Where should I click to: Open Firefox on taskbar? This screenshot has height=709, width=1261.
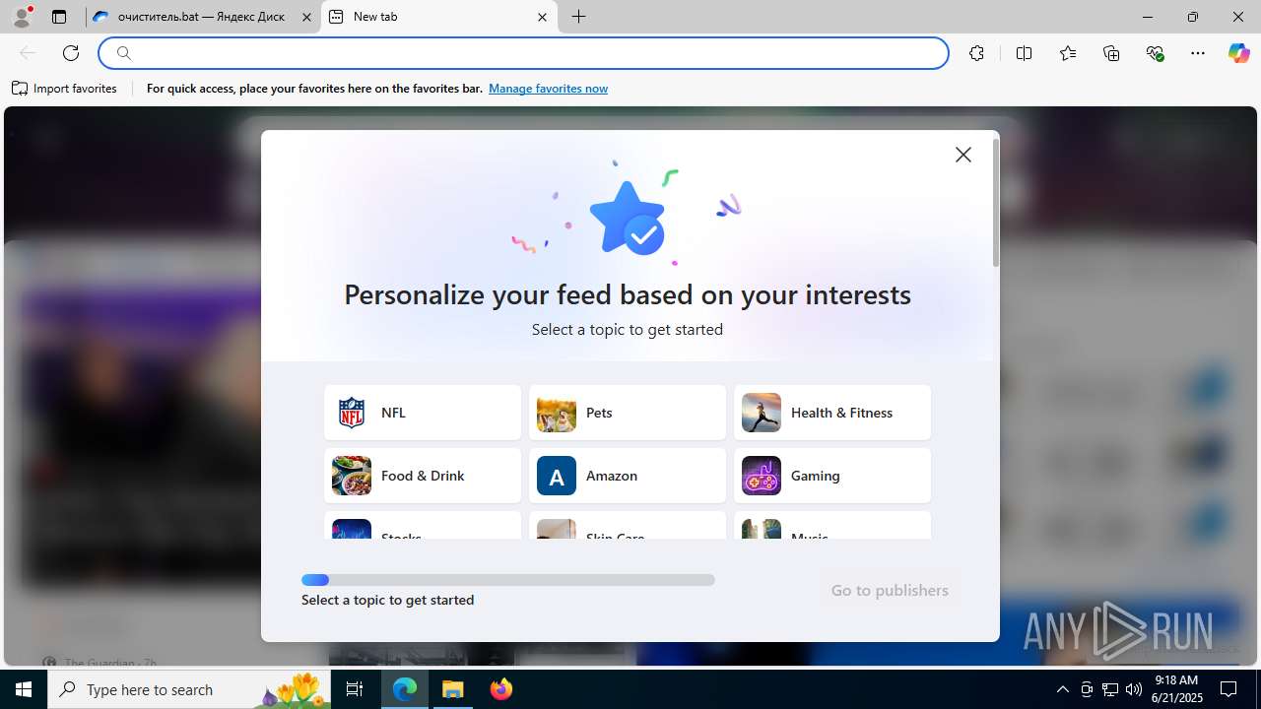click(501, 689)
